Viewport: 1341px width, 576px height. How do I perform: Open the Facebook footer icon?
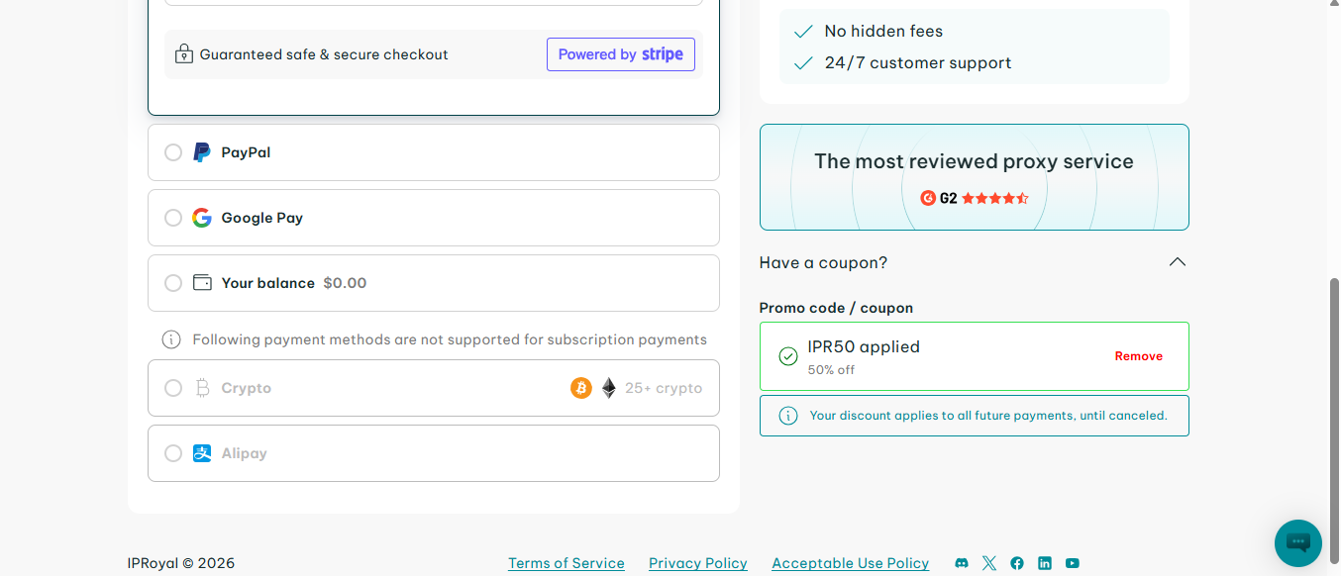coord(1017,563)
